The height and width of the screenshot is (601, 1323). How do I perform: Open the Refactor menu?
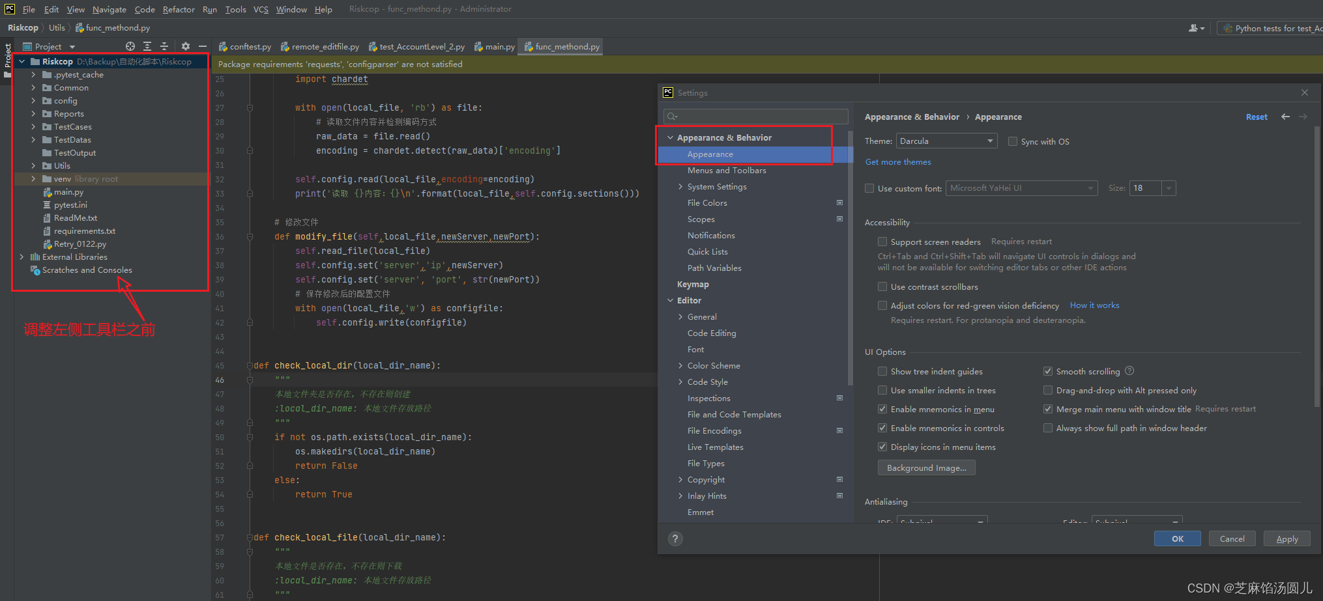click(179, 9)
